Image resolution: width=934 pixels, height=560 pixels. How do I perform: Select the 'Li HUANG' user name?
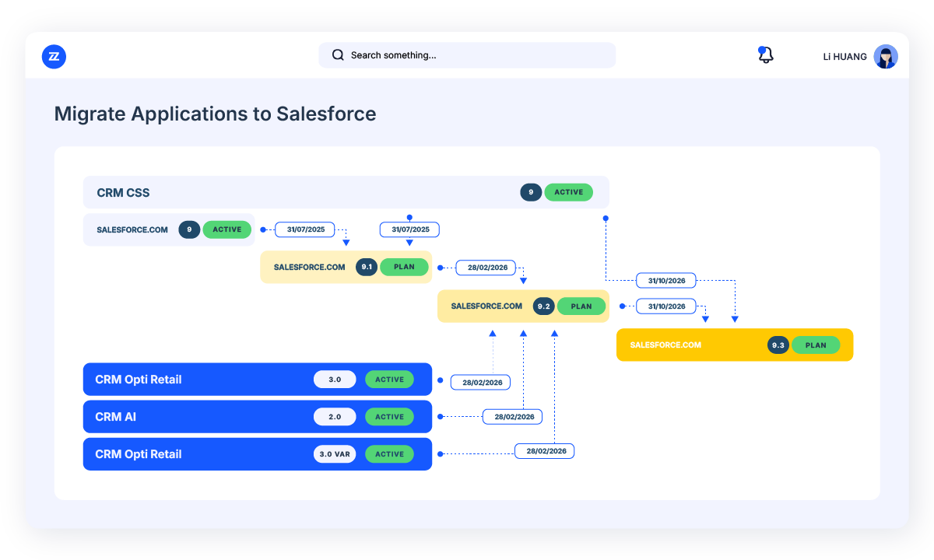coord(844,57)
